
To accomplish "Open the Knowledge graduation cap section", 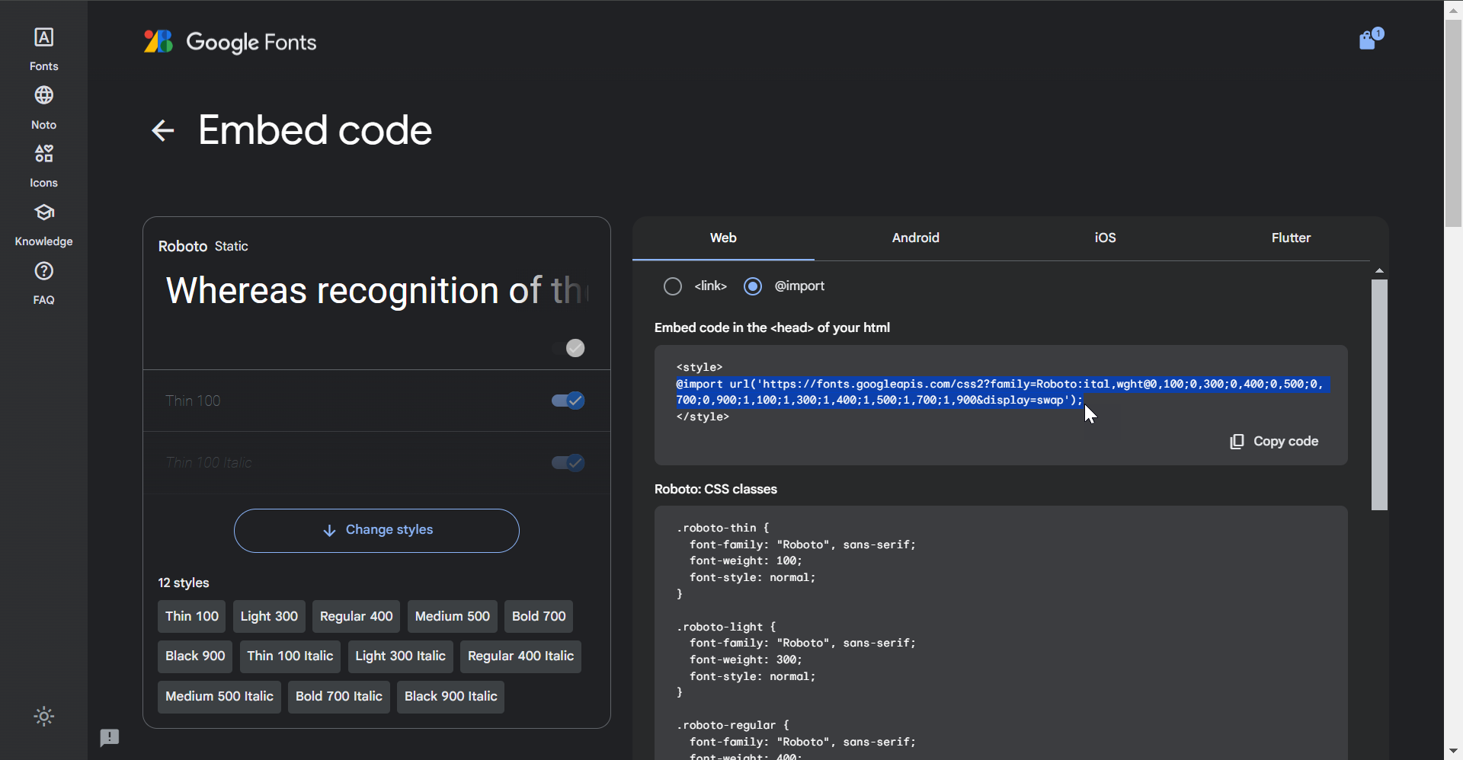I will pos(43,225).
